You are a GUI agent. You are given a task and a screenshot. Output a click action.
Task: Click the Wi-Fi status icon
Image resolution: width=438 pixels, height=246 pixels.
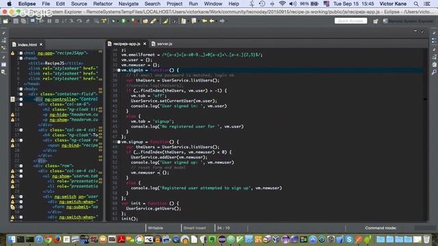coord(282,3)
